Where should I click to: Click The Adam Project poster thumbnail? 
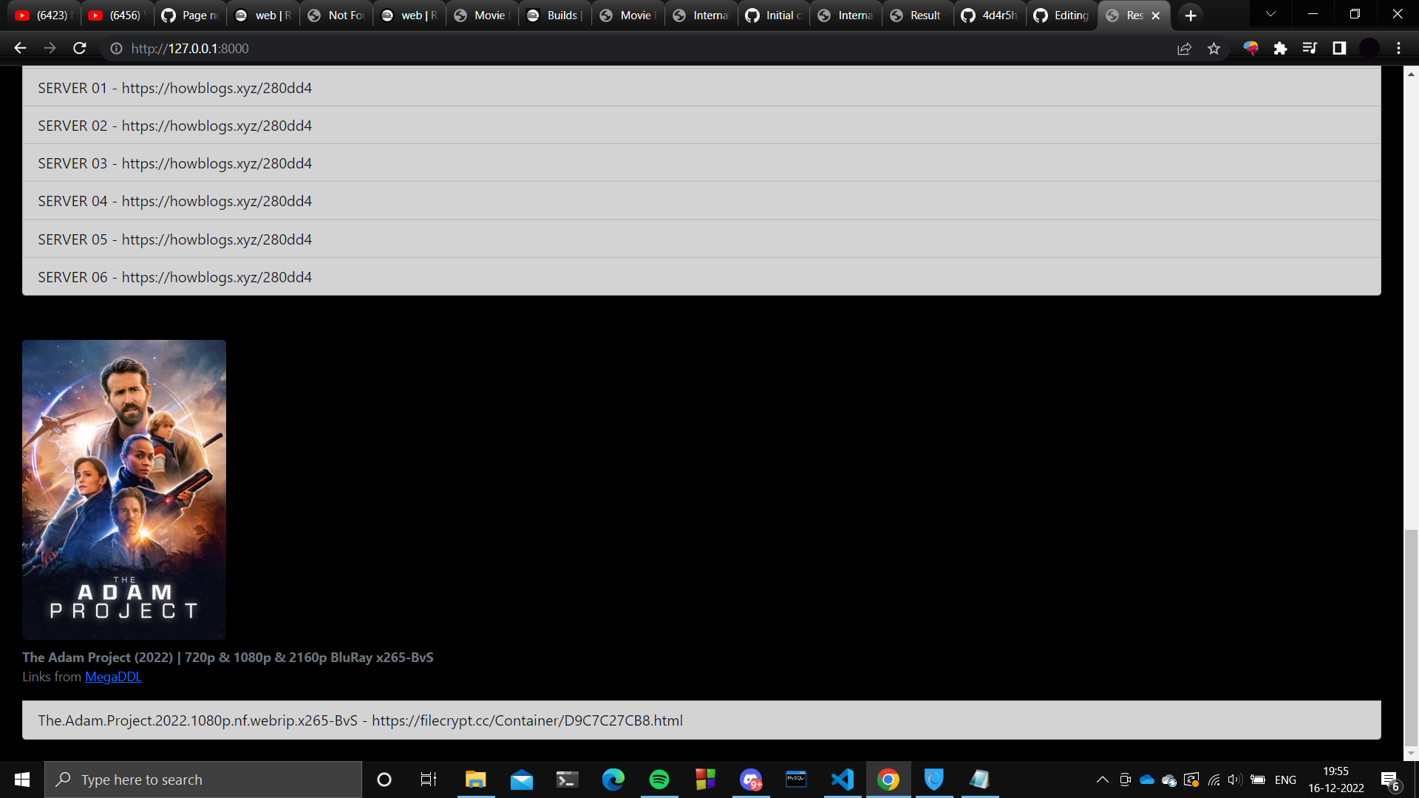124,489
